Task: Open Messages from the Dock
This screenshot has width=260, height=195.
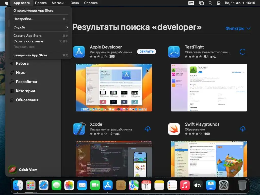Action: [x=56, y=185]
